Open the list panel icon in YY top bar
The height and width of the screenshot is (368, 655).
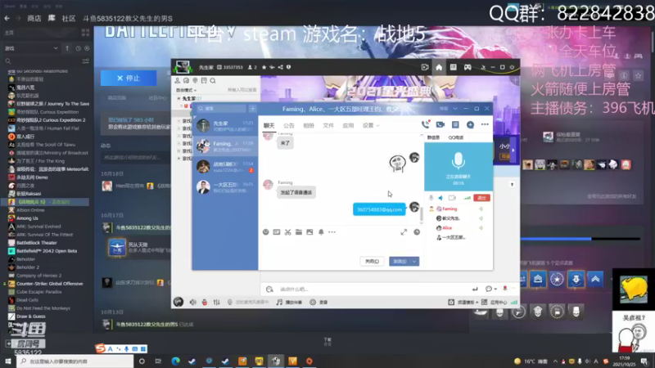[454, 67]
